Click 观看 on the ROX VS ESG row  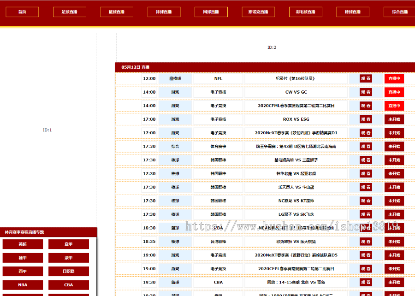pyautogui.click(x=366, y=119)
